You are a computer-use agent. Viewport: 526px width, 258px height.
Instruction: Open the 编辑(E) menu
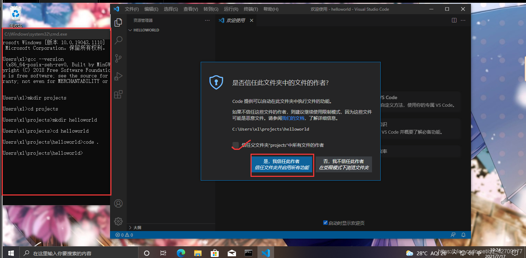(x=151, y=9)
